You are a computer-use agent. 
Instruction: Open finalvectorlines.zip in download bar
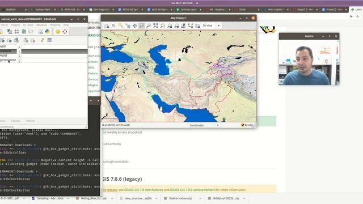pos(180,198)
